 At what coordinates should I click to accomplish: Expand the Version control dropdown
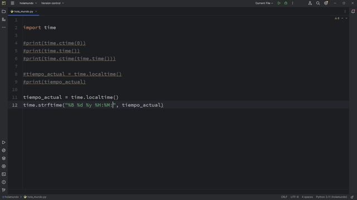click(x=52, y=3)
